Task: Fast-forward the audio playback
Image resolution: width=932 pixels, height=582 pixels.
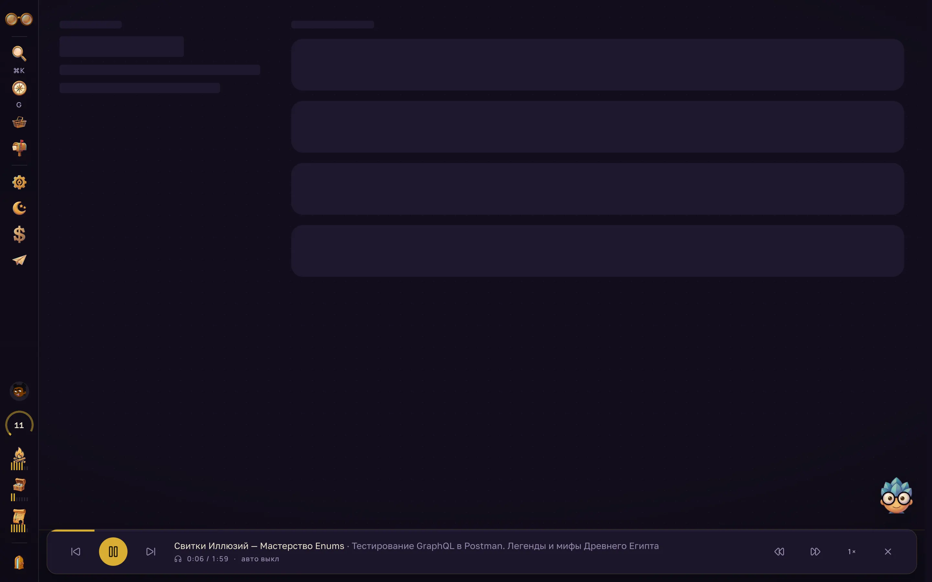Action: [x=815, y=552]
